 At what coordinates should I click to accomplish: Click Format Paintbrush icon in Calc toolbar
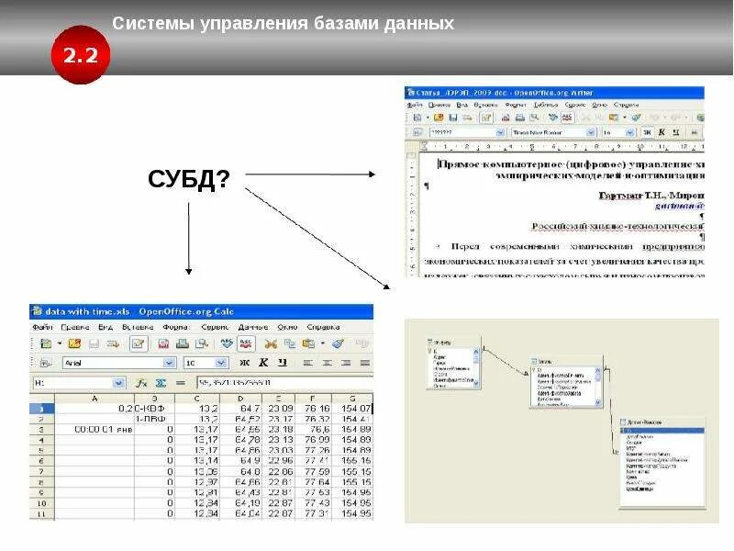point(338,343)
